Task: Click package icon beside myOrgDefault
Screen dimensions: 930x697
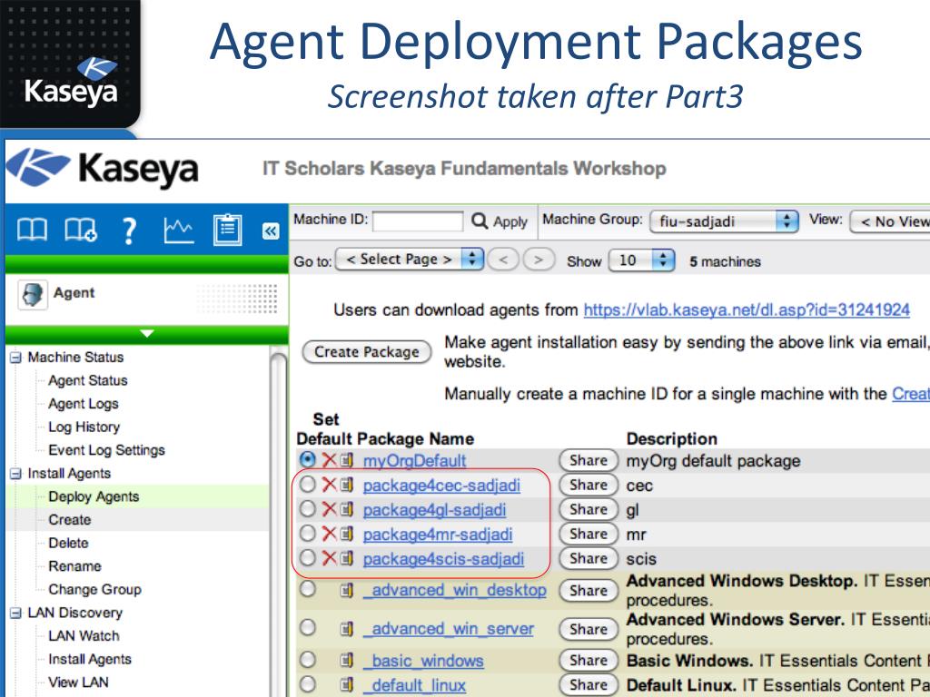Action: pos(347,460)
